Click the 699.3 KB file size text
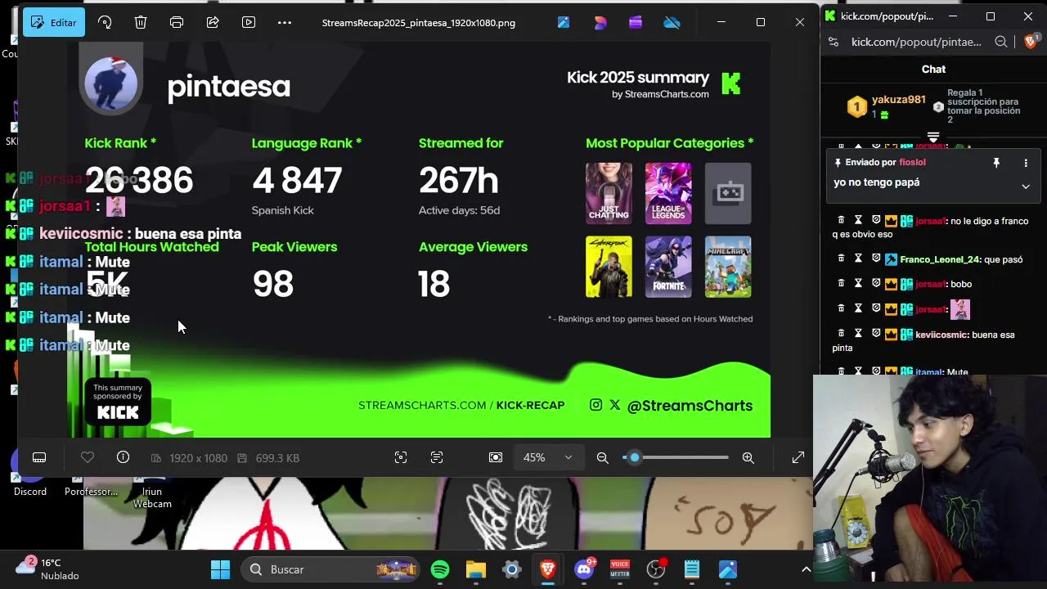 pyautogui.click(x=277, y=458)
